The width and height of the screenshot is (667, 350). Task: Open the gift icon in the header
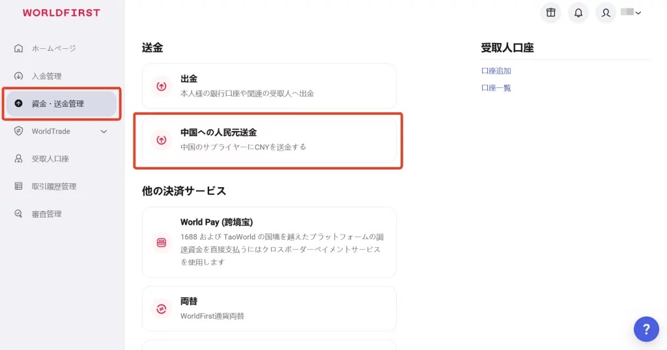point(551,13)
